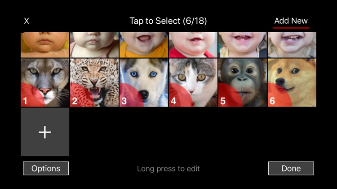The height and width of the screenshot is (189, 337).
Task: Close the selection screen with X
Action: tap(27, 21)
